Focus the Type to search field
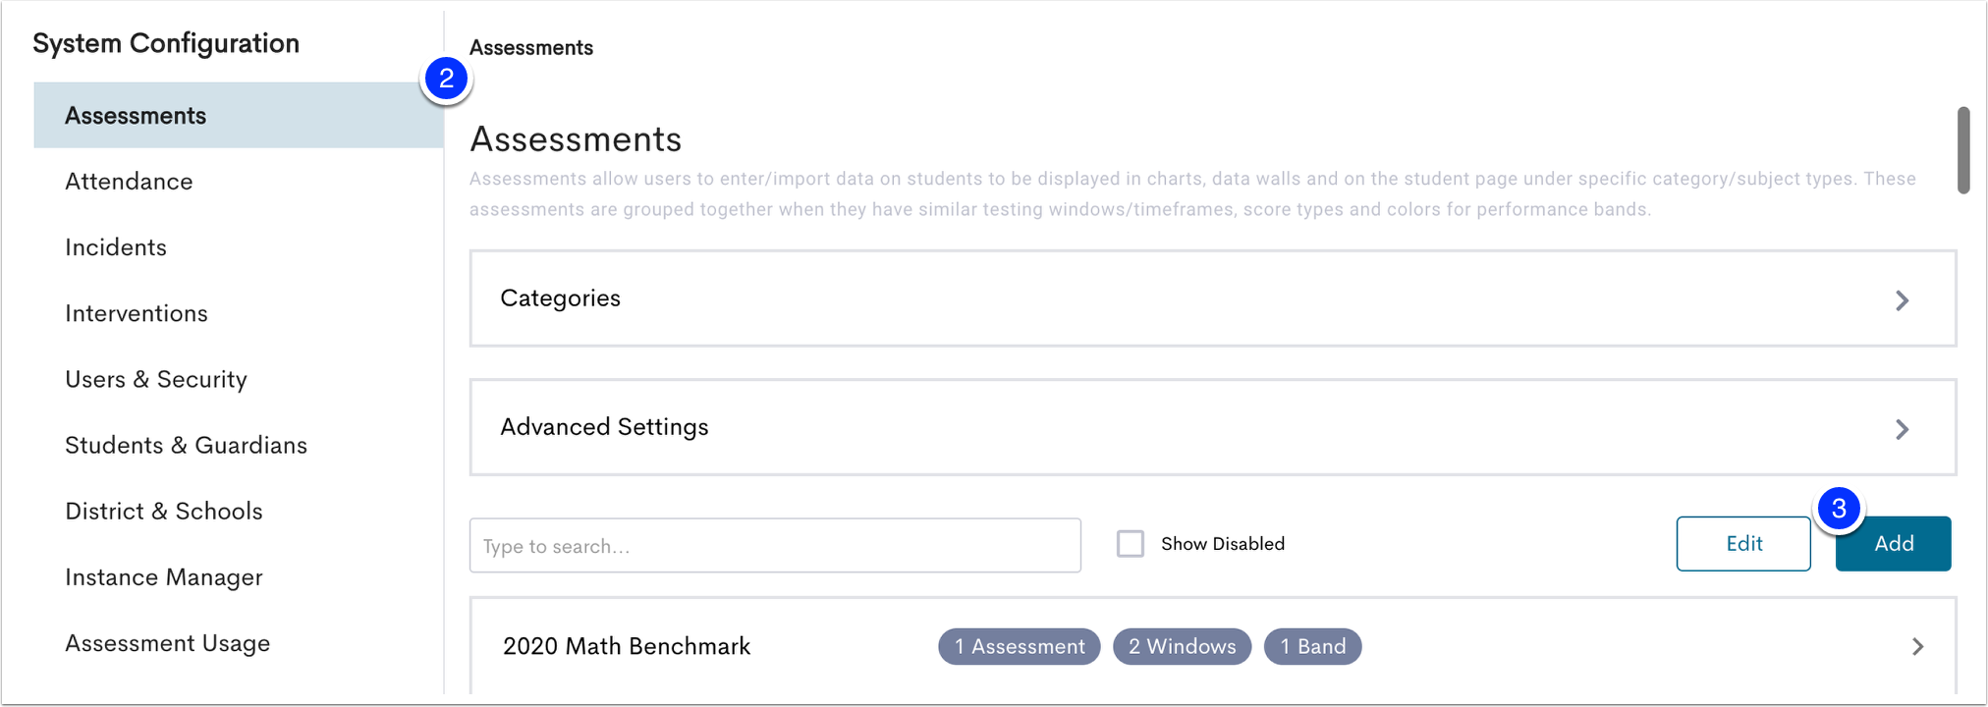Image resolution: width=1988 pixels, height=707 pixels. tap(775, 546)
